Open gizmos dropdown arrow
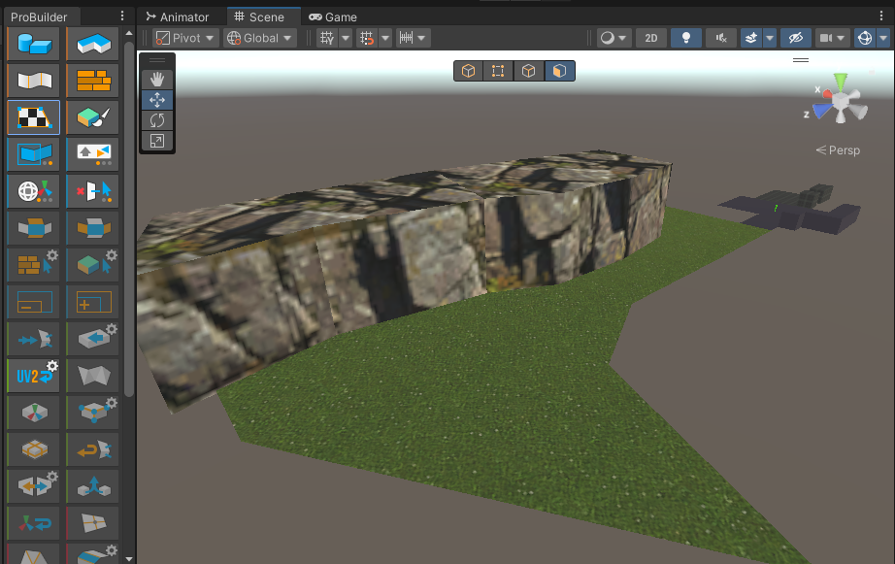 [883, 38]
